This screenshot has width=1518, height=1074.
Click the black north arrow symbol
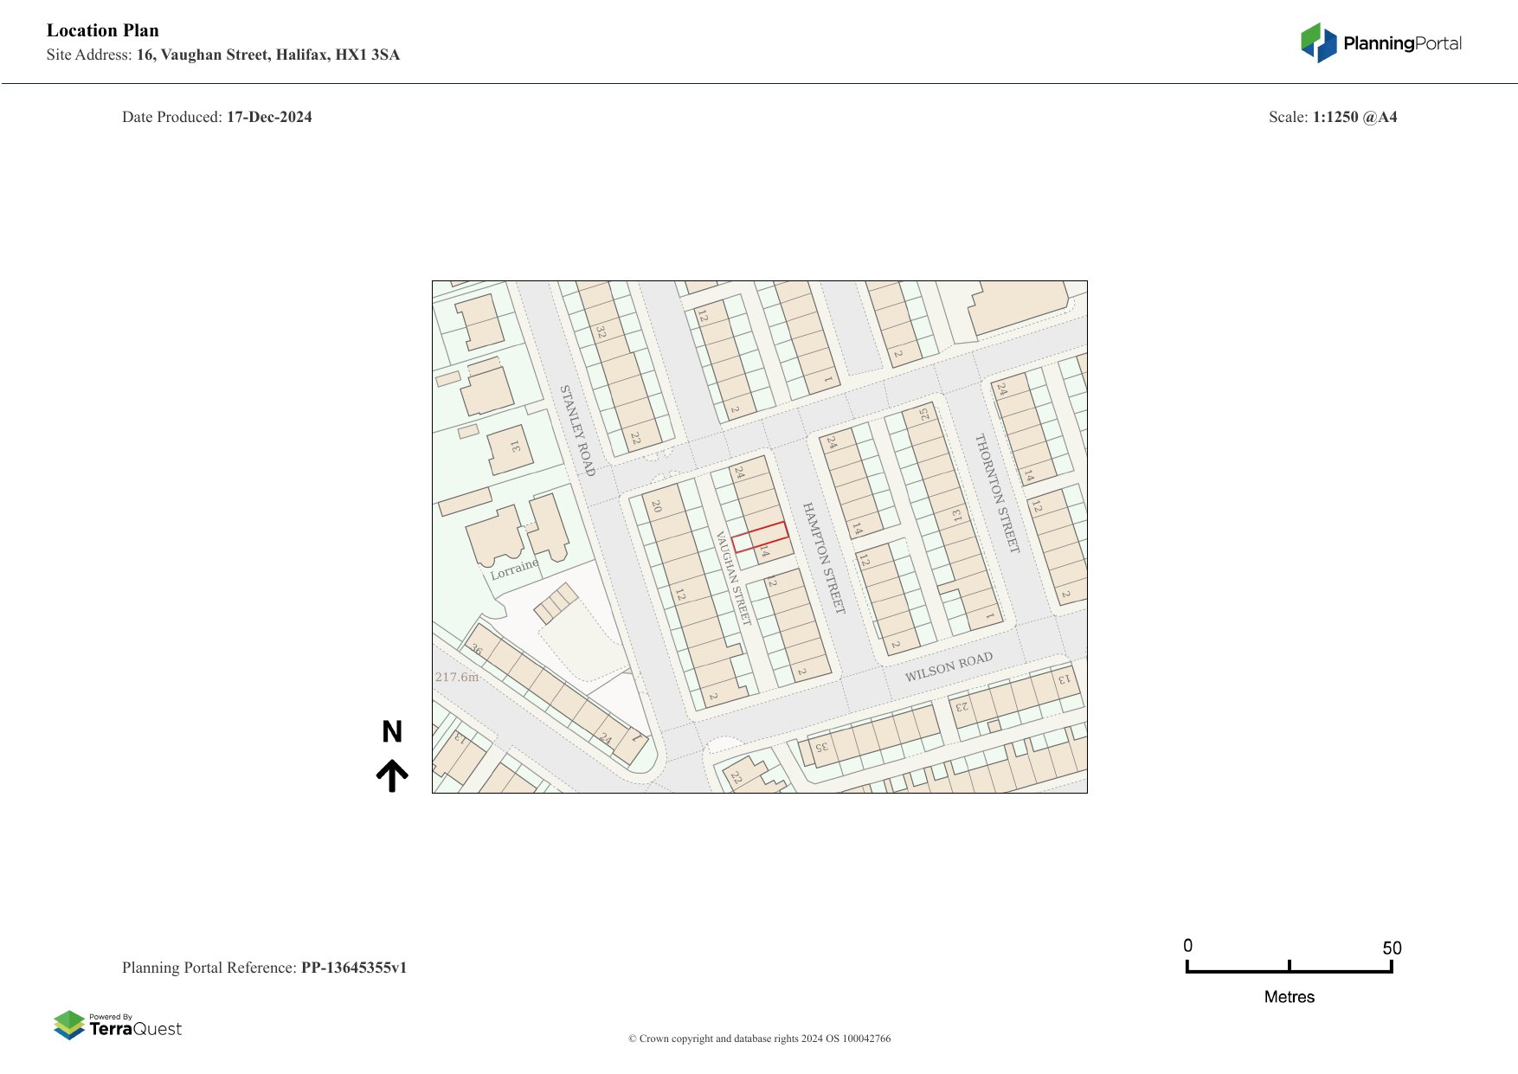click(x=392, y=775)
